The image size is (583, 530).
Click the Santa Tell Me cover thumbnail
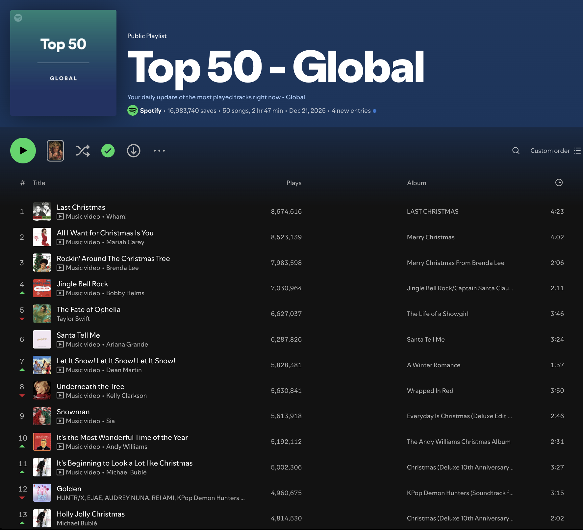point(42,339)
